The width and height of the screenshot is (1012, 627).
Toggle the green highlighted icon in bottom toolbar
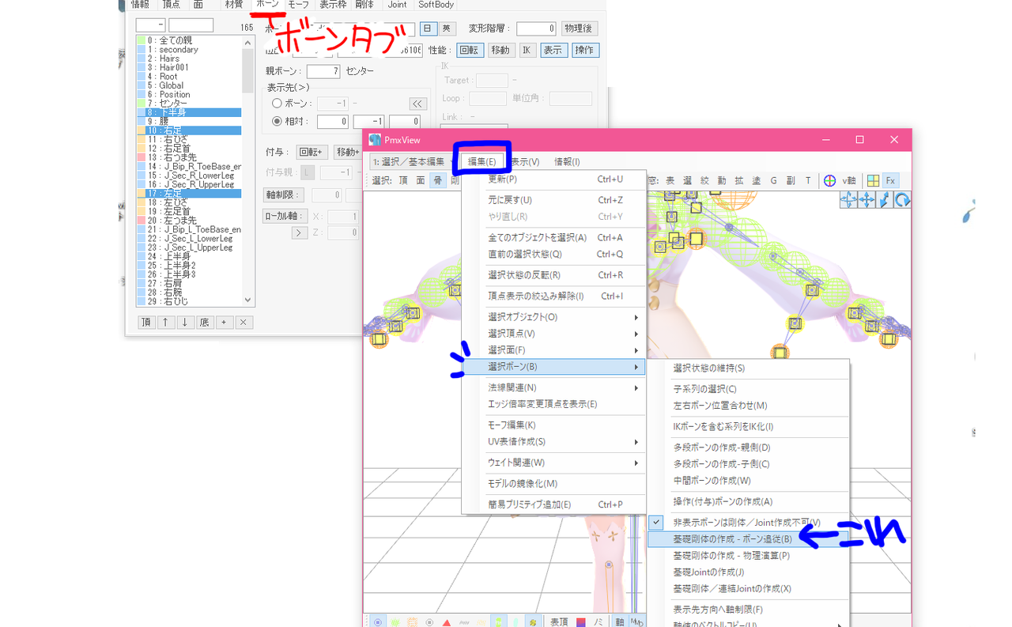tap(499, 622)
